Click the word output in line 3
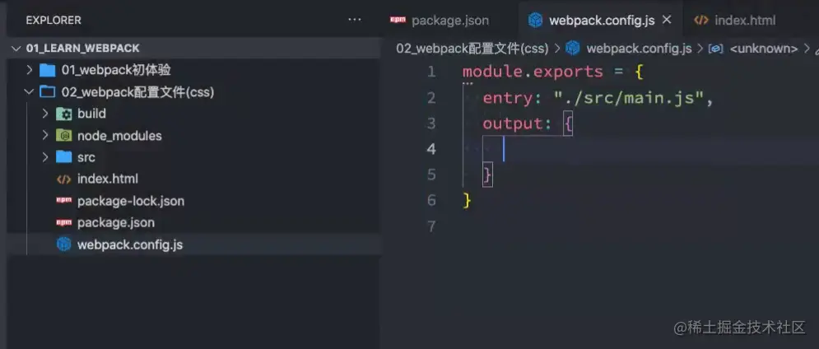This screenshot has height=349, width=819. coord(513,123)
